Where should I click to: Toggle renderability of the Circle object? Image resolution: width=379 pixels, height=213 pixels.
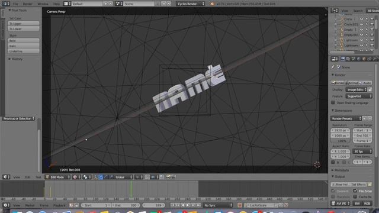(372, 19)
